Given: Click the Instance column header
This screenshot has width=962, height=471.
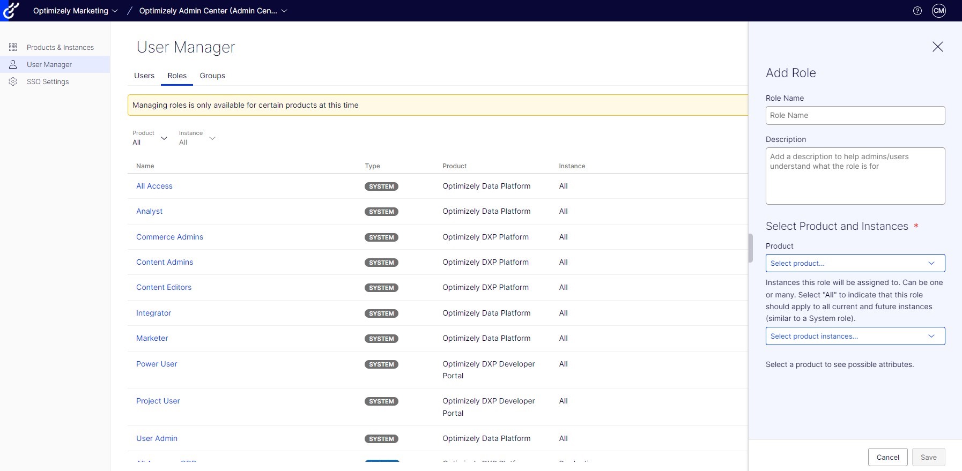Looking at the screenshot, I should click(x=572, y=166).
